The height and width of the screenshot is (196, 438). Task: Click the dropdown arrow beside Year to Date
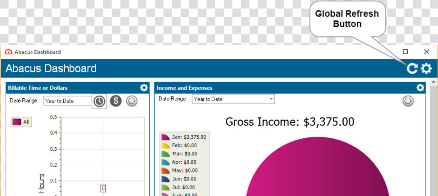tap(271, 99)
